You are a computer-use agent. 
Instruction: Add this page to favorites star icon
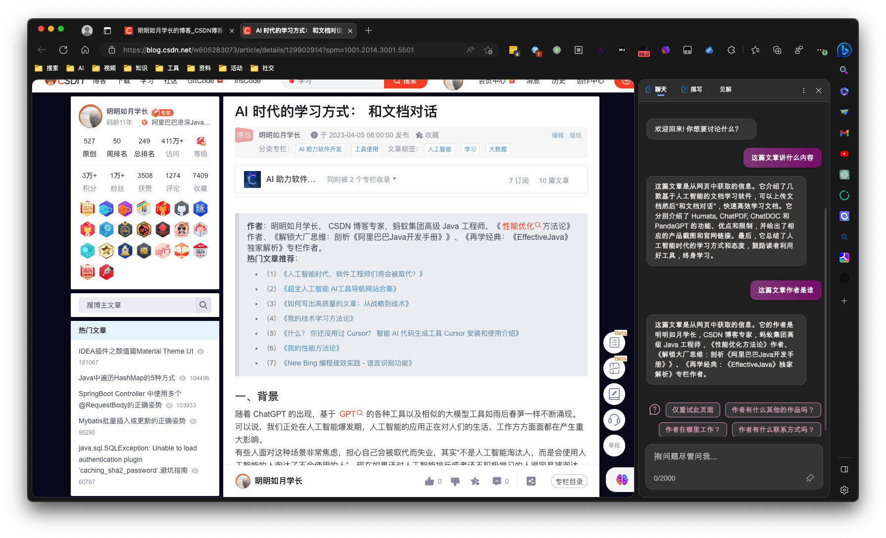[x=489, y=50]
